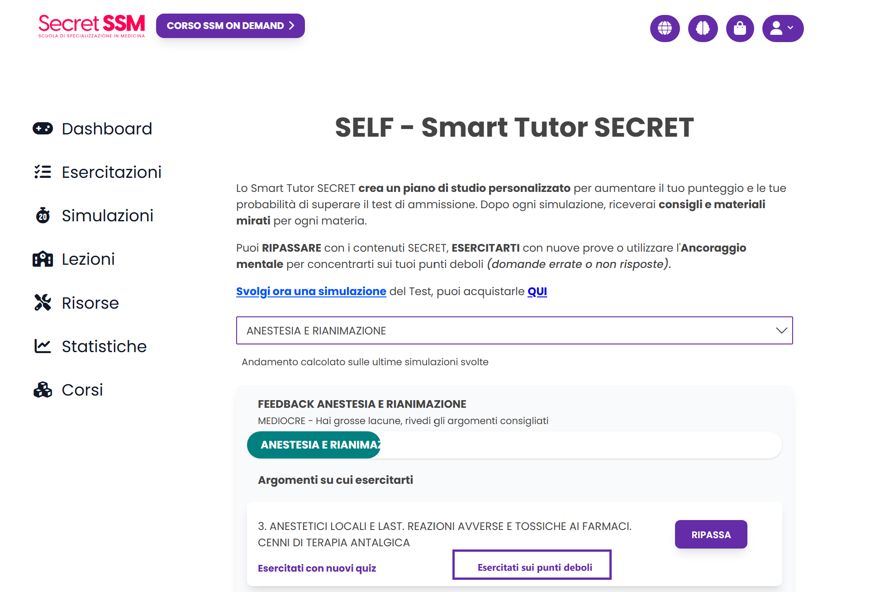Image resolution: width=870 pixels, height=592 pixels.
Task: Click 'Esercitati con nuovi quiz' link
Action: pyautogui.click(x=317, y=568)
